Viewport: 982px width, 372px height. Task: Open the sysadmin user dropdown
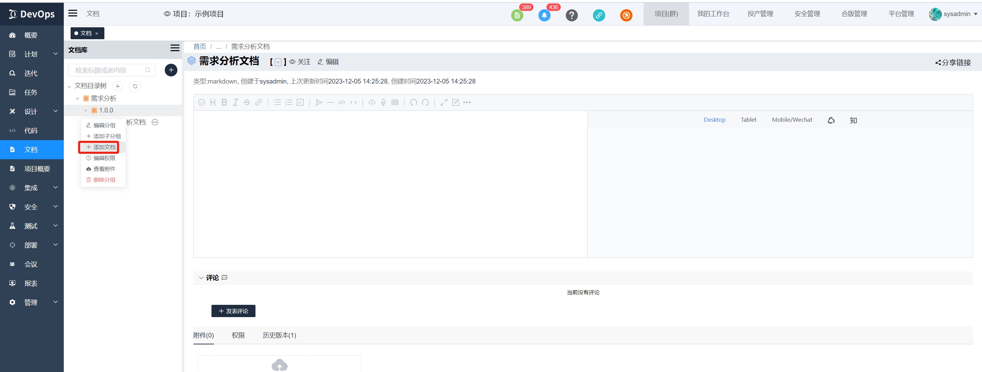pos(953,14)
